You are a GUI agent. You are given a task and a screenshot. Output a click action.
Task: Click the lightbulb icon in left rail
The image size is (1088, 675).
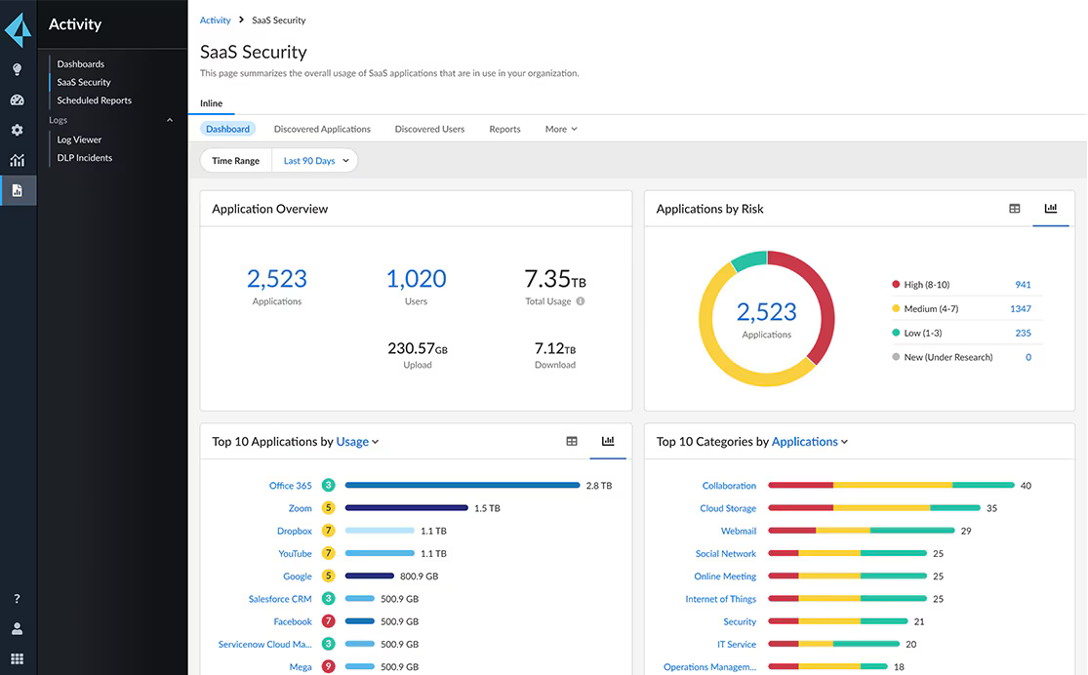[x=17, y=69]
